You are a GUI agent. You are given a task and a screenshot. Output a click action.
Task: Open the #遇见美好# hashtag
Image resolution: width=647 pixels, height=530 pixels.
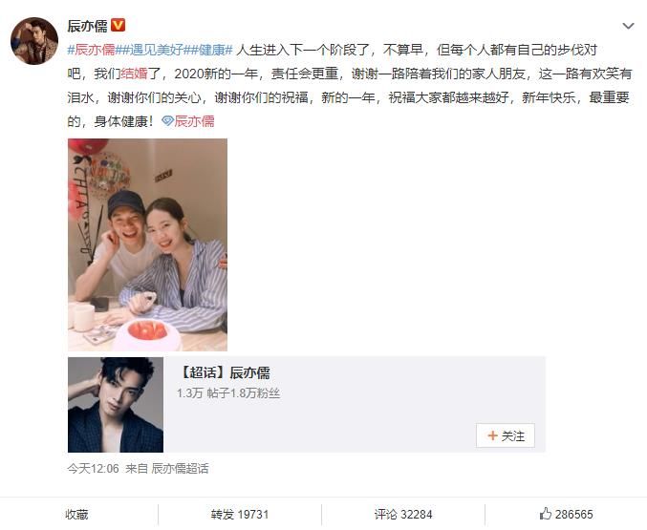(149, 50)
